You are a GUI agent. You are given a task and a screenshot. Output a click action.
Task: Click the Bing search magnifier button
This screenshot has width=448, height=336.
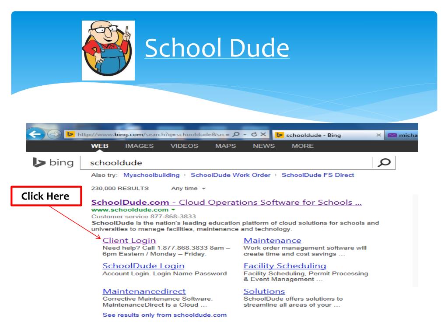tap(384, 163)
